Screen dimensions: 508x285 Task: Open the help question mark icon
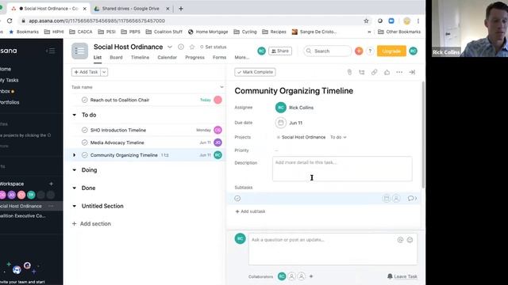pos(370,51)
